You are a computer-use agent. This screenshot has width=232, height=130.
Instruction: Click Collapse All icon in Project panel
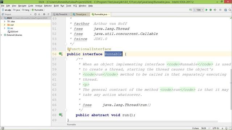click(39, 14)
